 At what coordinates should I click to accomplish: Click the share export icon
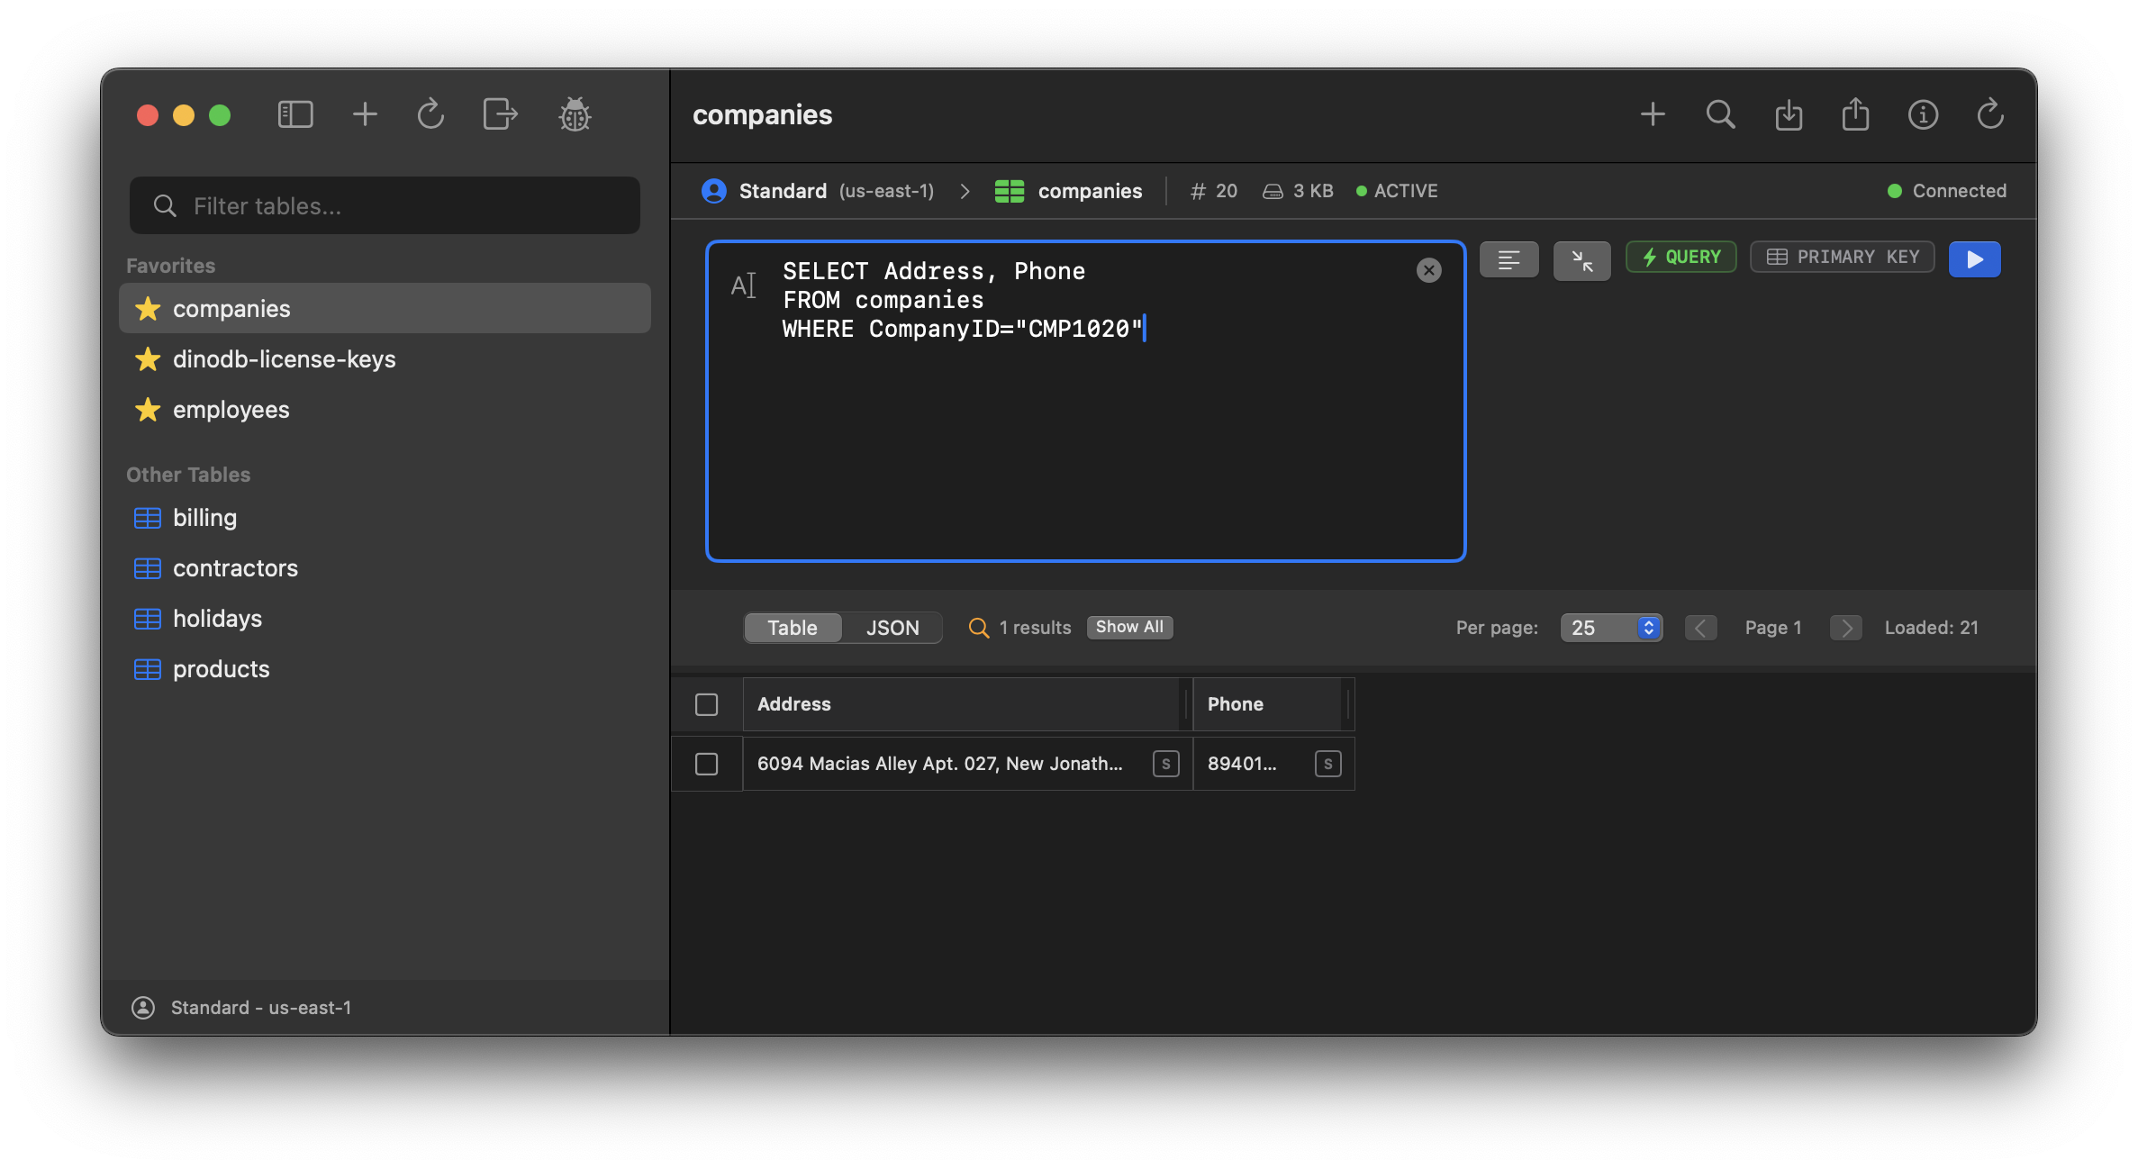pos(1855,114)
